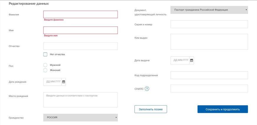Open the birth date calendar picker
Screen dimensions: 257x125
pos(64,82)
